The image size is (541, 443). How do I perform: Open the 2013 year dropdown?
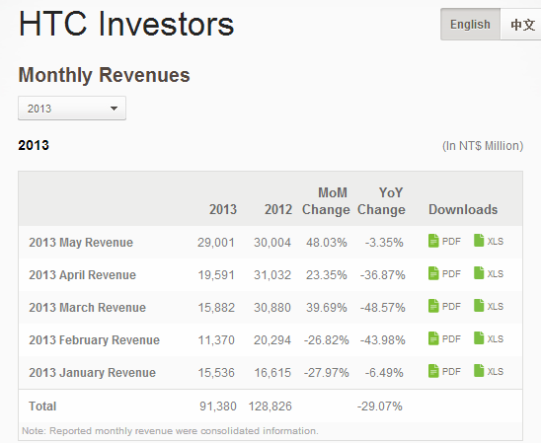[72, 109]
